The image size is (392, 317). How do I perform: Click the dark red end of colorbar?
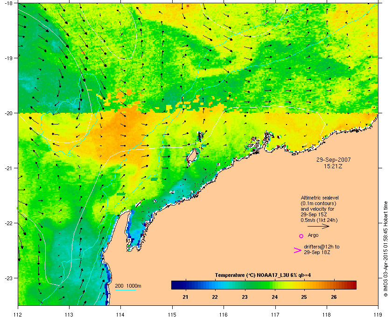(x=354, y=285)
